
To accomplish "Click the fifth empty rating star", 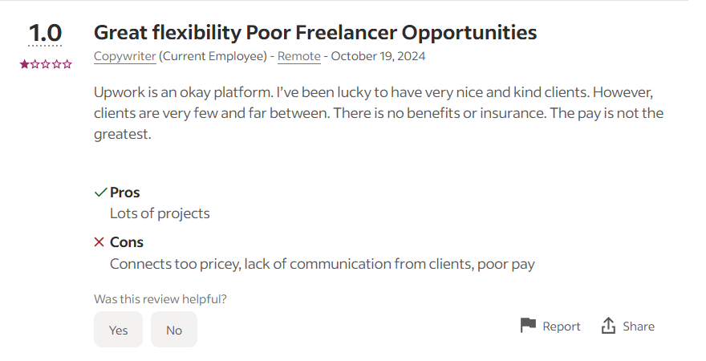I will 67,63.
